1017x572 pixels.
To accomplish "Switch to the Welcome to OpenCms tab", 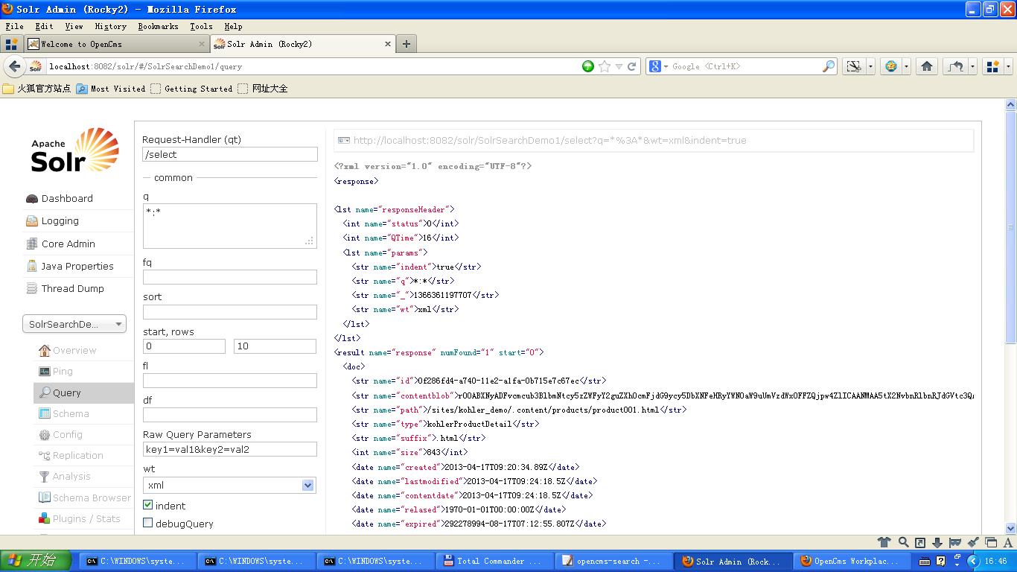I will [x=116, y=44].
